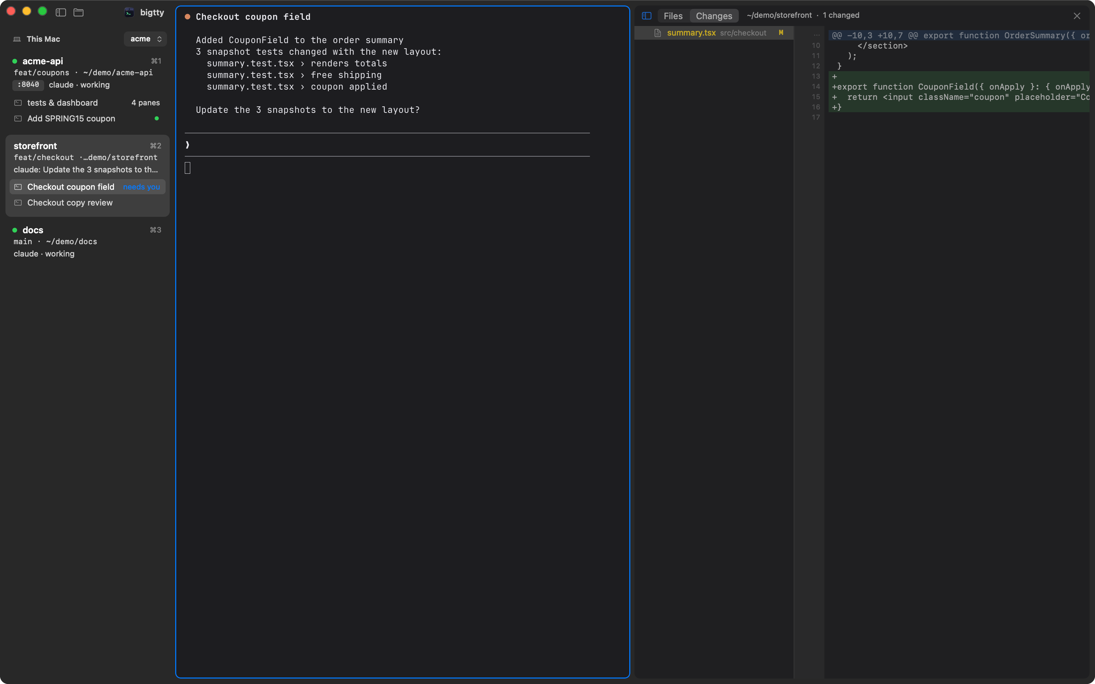This screenshot has height=684, width=1095.
Task: Click the '4 panes' count label
Action: click(145, 103)
